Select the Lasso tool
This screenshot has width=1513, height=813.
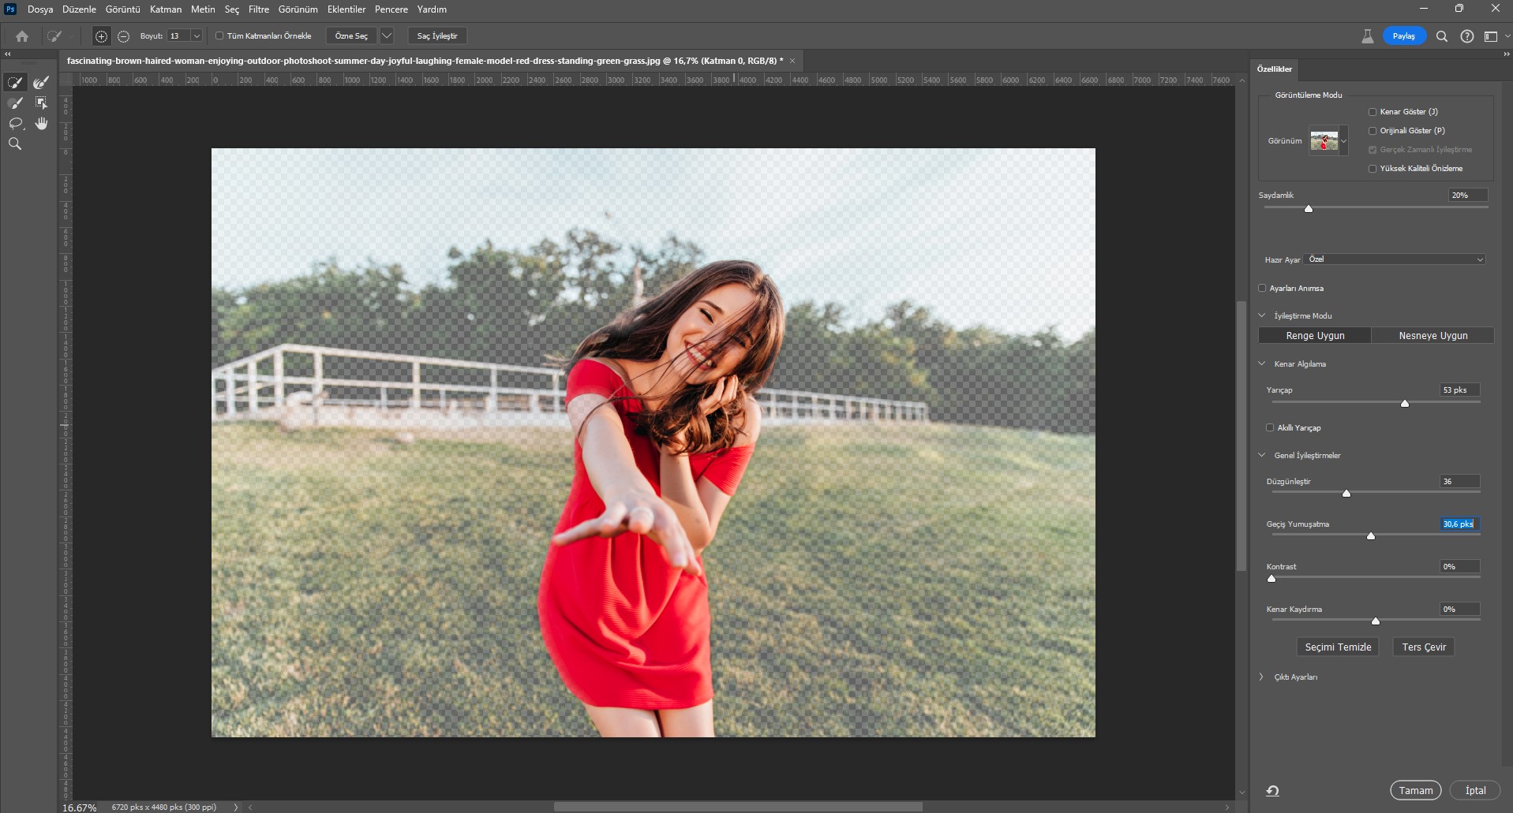pos(15,123)
